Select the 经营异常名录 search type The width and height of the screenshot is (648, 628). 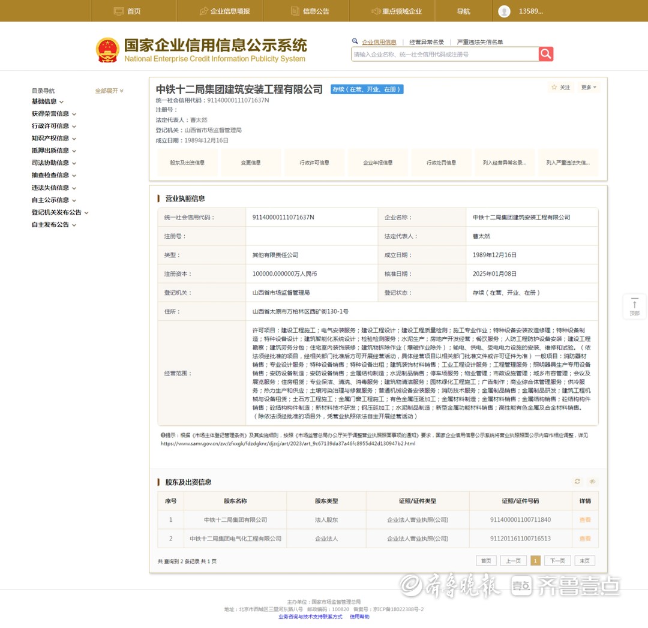[427, 42]
